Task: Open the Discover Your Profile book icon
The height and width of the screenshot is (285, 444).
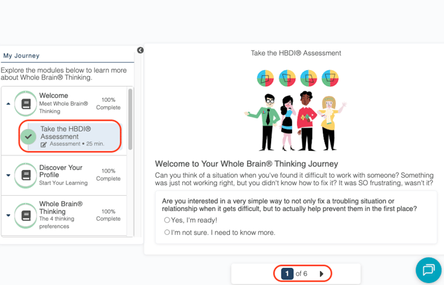Action: coord(26,175)
